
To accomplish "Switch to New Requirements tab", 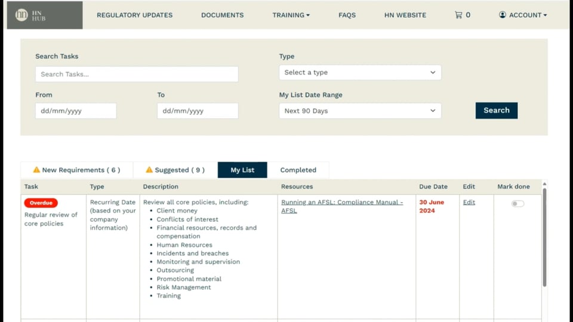I will 77,170.
